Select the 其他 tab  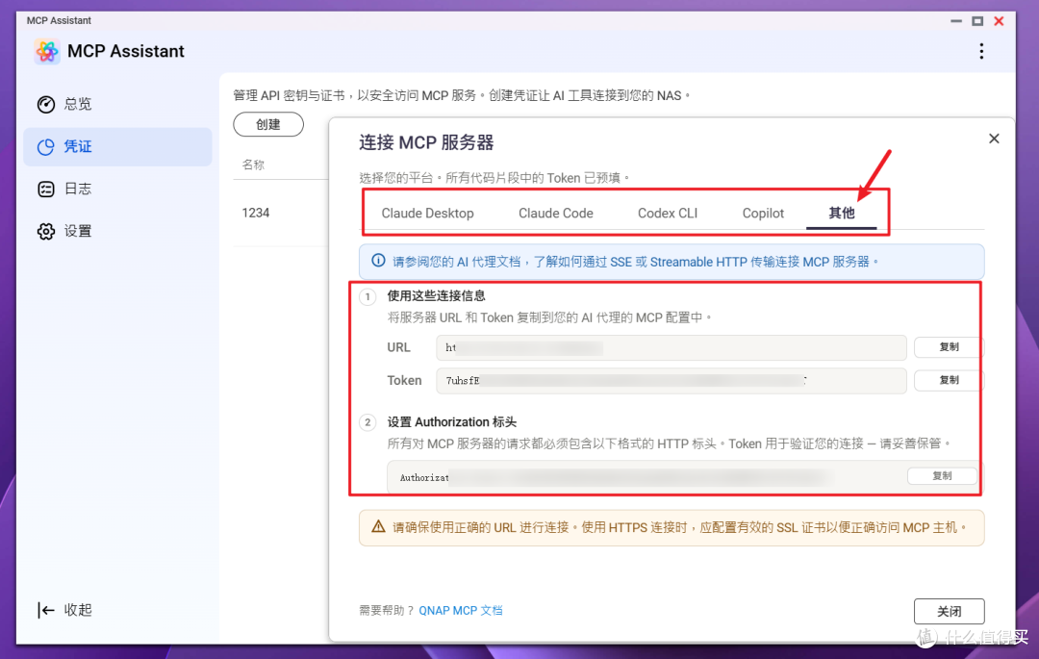[842, 214]
